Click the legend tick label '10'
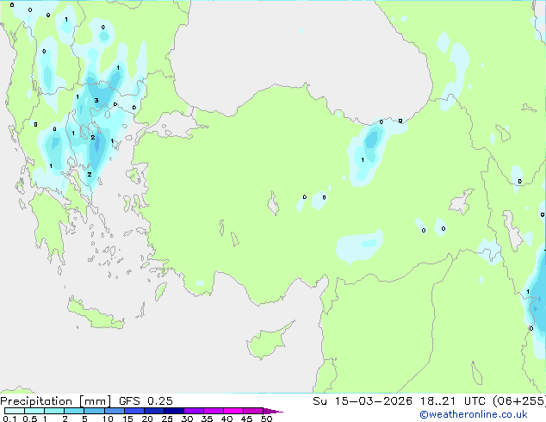The height and width of the screenshot is (422, 546). [108, 419]
